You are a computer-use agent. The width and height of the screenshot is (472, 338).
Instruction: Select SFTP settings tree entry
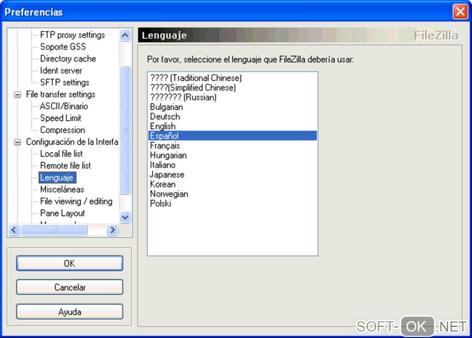click(x=64, y=82)
